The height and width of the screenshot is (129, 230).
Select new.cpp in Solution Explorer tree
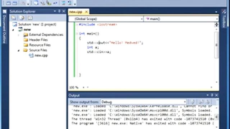click(x=41, y=56)
